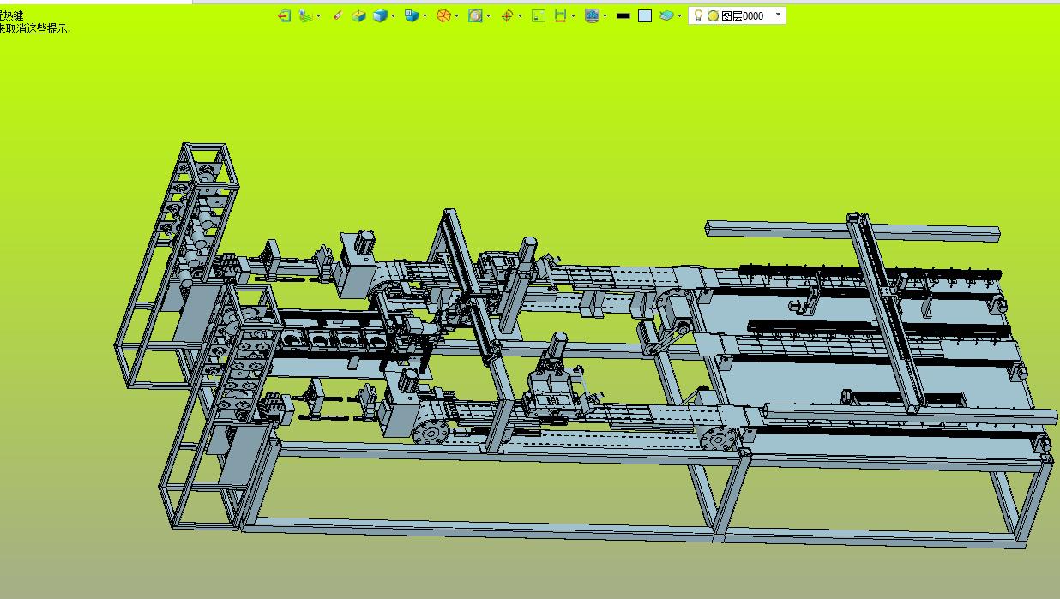Screen dimensions: 1060x599
Task: Open the 图层0000 layer selector dropdown
Action: coord(778,15)
